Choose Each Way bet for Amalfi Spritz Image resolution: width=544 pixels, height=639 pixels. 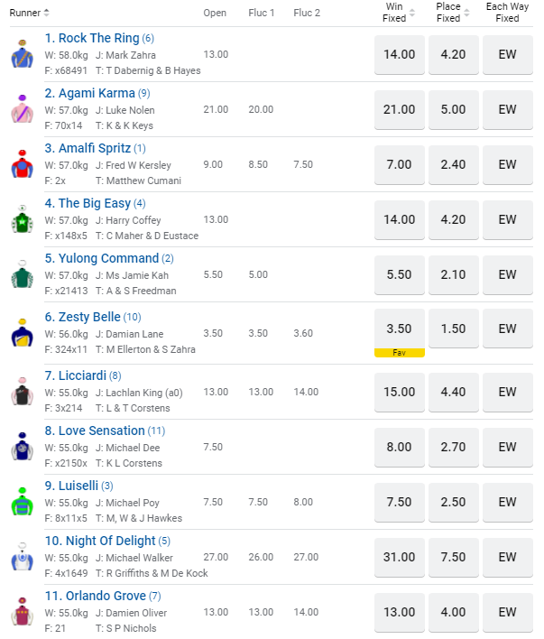[508, 164]
